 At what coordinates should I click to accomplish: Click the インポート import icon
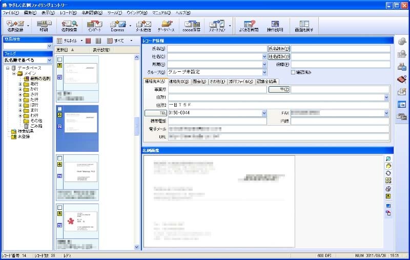coord(94,25)
